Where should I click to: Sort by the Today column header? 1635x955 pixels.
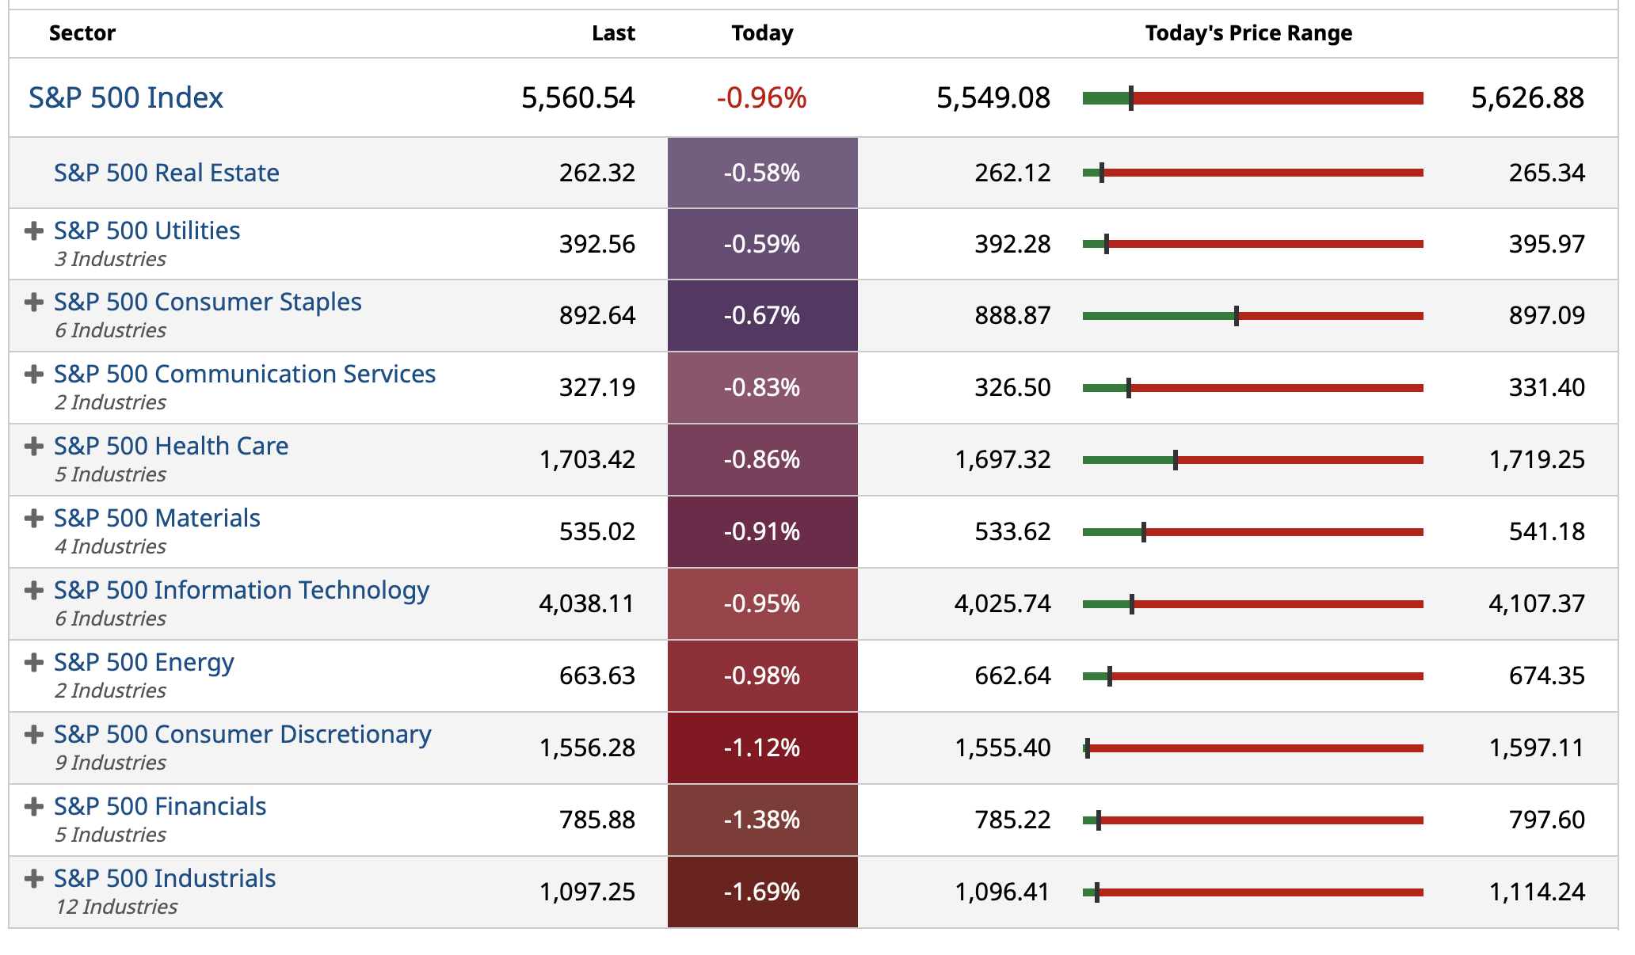[762, 33]
